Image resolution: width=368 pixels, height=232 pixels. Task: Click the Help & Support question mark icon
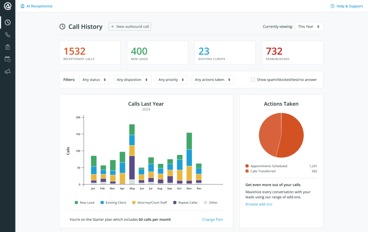(332, 6)
